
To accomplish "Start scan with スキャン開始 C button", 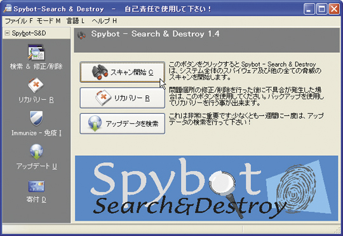I will coord(123,72).
